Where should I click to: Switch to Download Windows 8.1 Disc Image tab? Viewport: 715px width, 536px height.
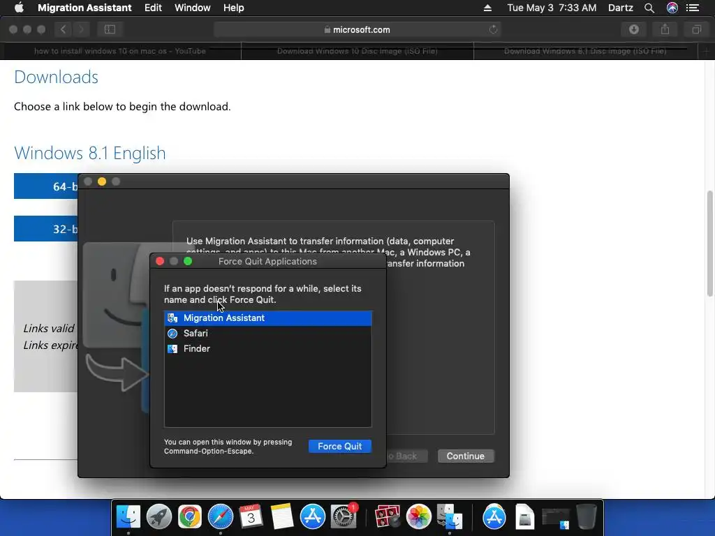pos(586,51)
